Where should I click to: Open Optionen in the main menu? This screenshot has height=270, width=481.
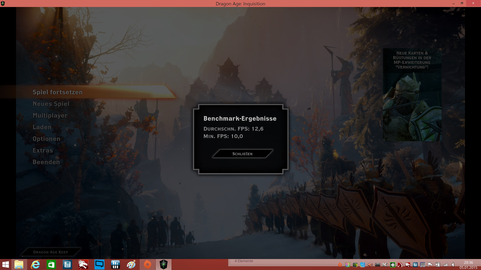click(46, 139)
